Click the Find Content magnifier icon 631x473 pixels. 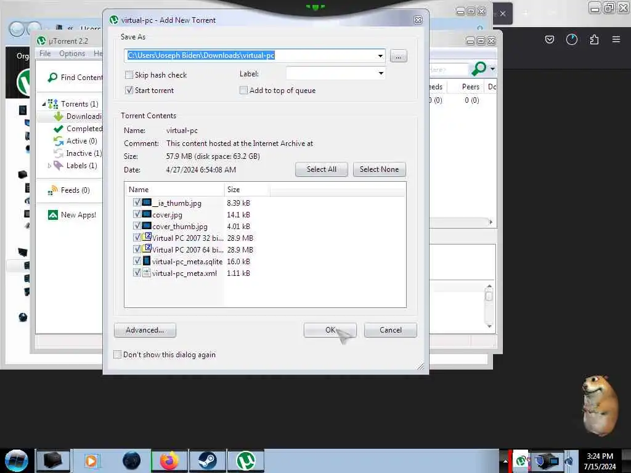[x=52, y=77]
